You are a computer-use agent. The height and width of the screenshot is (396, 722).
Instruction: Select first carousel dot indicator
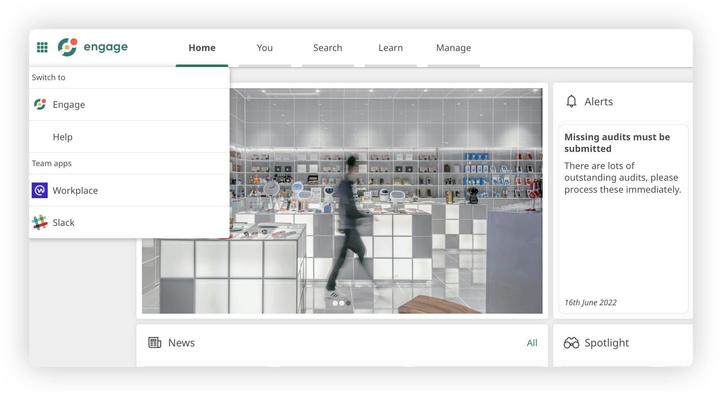[x=335, y=303]
